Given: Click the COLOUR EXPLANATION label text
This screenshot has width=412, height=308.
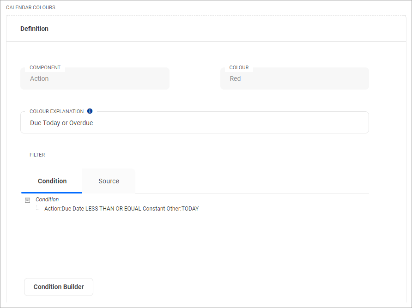Looking at the screenshot, I should (56, 111).
